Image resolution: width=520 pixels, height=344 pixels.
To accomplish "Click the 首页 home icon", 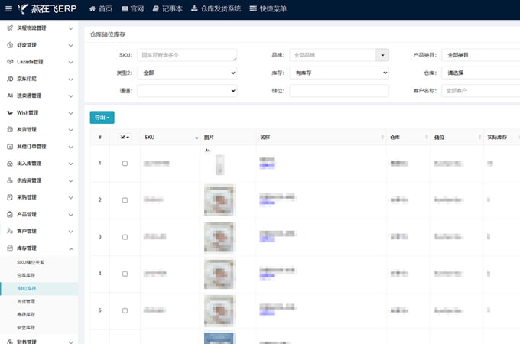I will coord(93,9).
